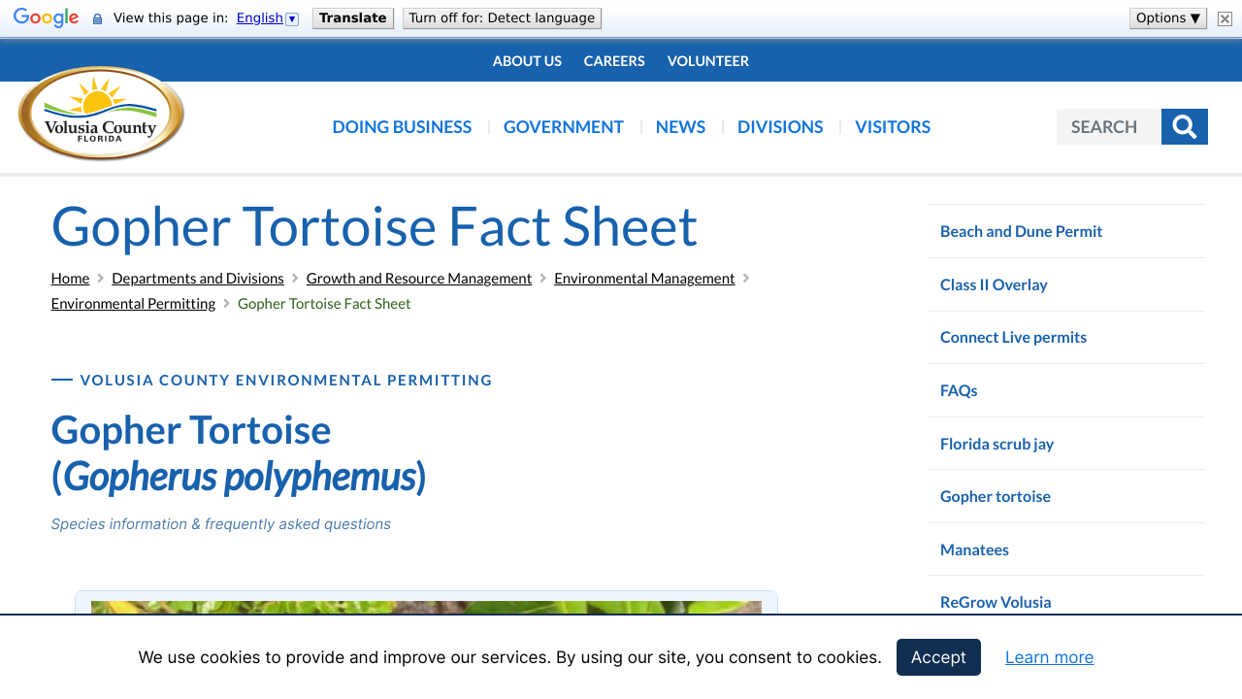Open the Divisions menu

click(780, 127)
